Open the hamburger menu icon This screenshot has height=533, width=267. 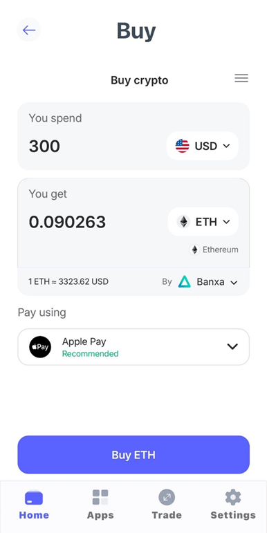pyautogui.click(x=241, y=78)
